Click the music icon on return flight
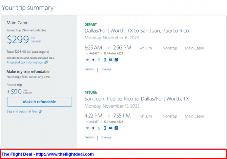The width and height of the screenshot is (227, 159). click(117, 128)
